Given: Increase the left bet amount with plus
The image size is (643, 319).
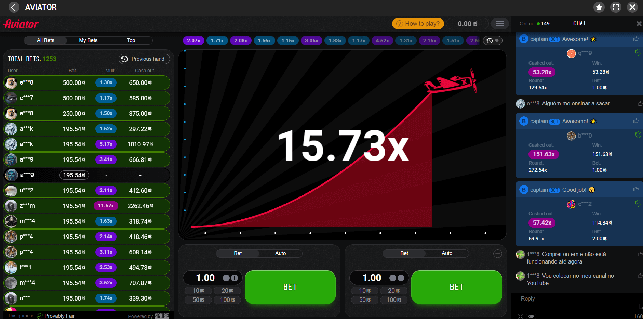Looking at the screenshot, I should 235,278.
